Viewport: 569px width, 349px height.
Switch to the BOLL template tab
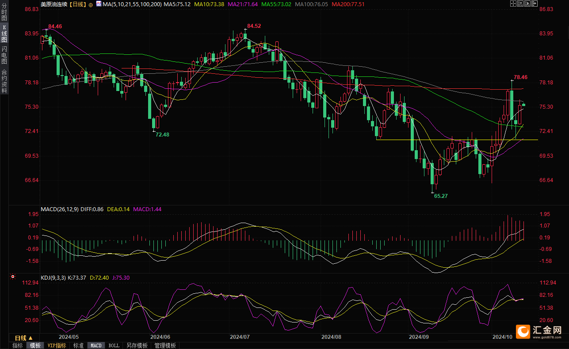pos(114,345)
